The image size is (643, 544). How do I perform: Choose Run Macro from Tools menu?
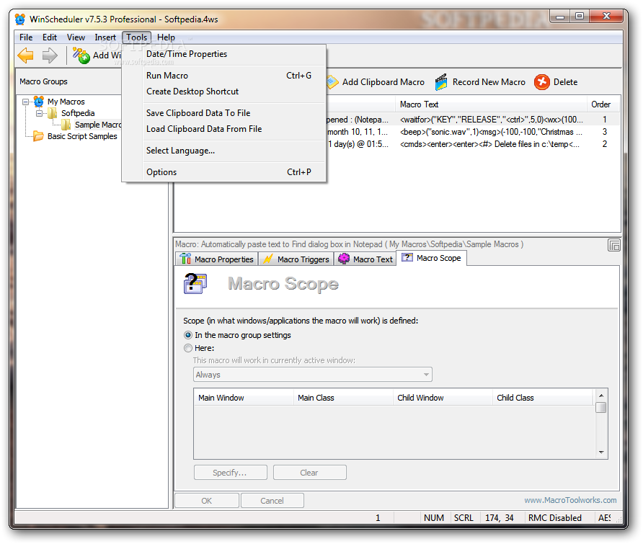coord(224,76)
